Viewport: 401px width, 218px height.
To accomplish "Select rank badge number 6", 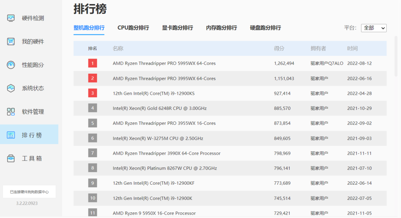I will coord(92,138).
